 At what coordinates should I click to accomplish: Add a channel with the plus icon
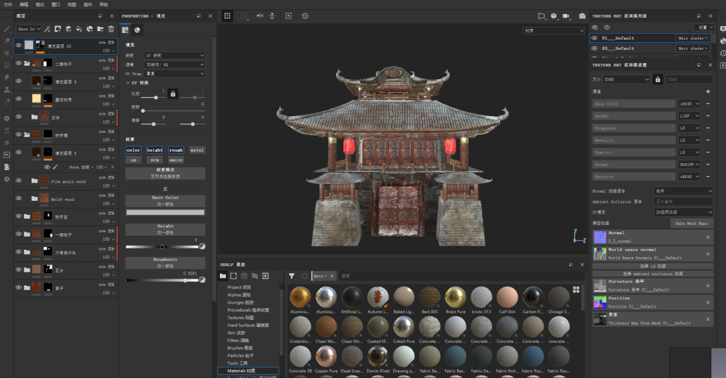point(708,91)
